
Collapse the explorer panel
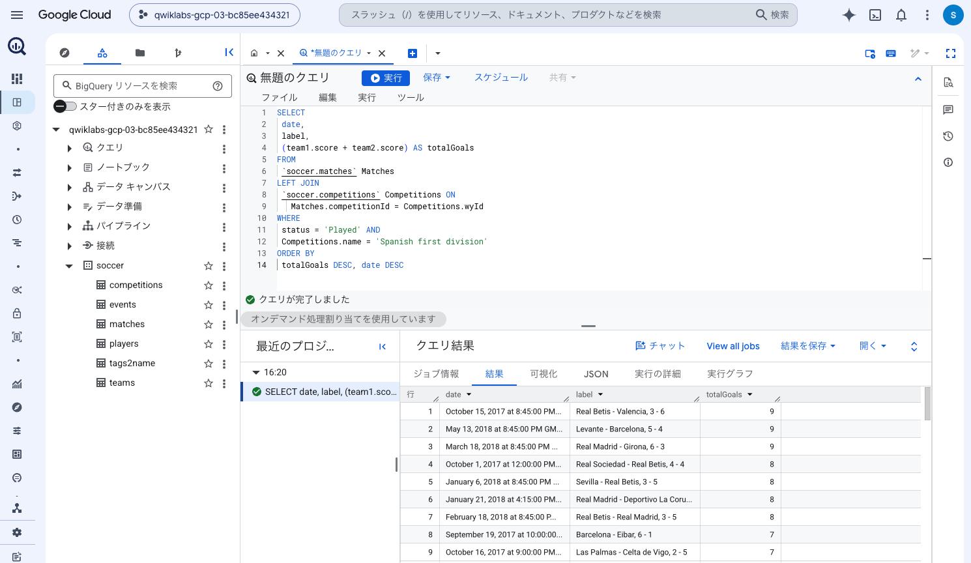coord(229,52)
